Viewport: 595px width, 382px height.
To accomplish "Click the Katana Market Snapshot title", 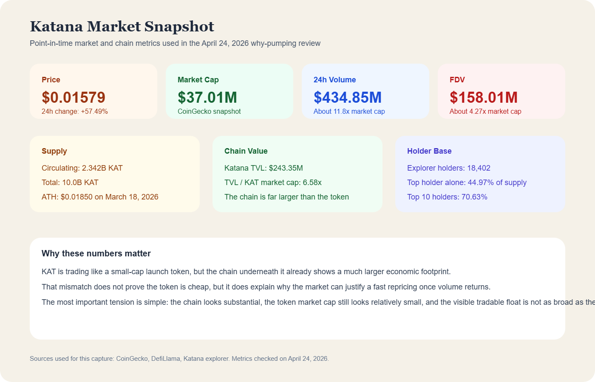I will [122, 26].
